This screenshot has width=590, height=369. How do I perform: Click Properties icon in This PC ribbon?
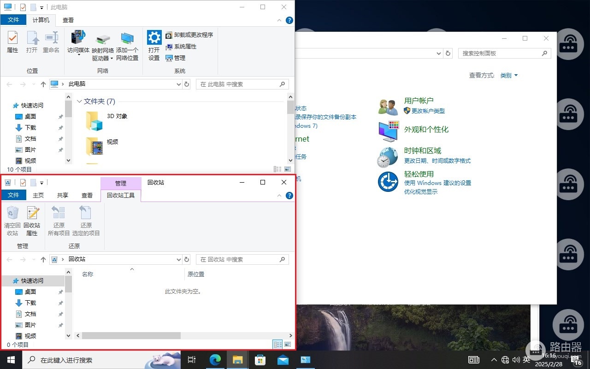click(12, 37)
